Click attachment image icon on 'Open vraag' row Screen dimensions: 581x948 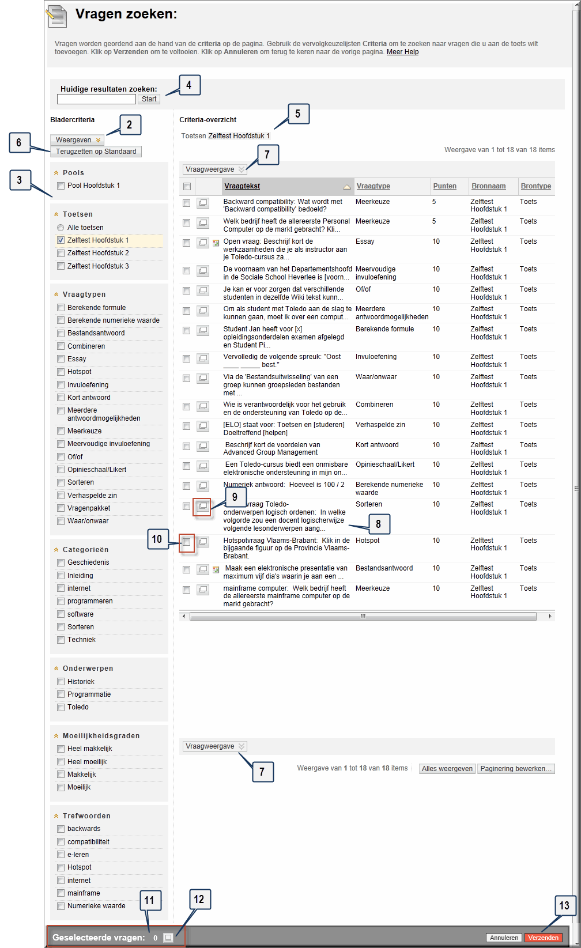click(216, 243)
